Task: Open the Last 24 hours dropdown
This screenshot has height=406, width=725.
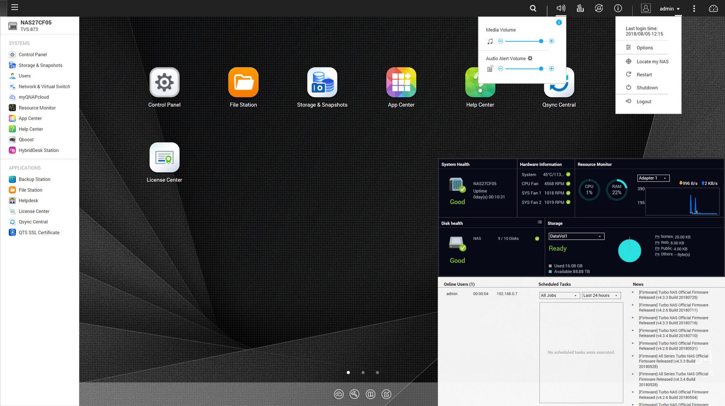Action: point(601,296)
